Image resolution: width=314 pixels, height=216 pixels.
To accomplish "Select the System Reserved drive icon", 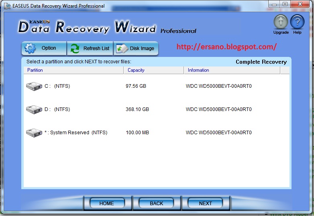I will pyautogui.click(x=34, y=133).
